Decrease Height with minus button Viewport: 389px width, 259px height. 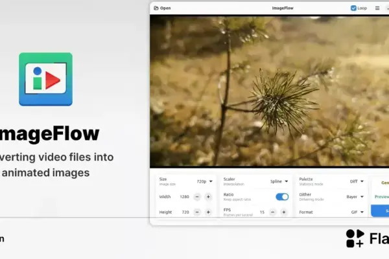[x=197, y=212]
